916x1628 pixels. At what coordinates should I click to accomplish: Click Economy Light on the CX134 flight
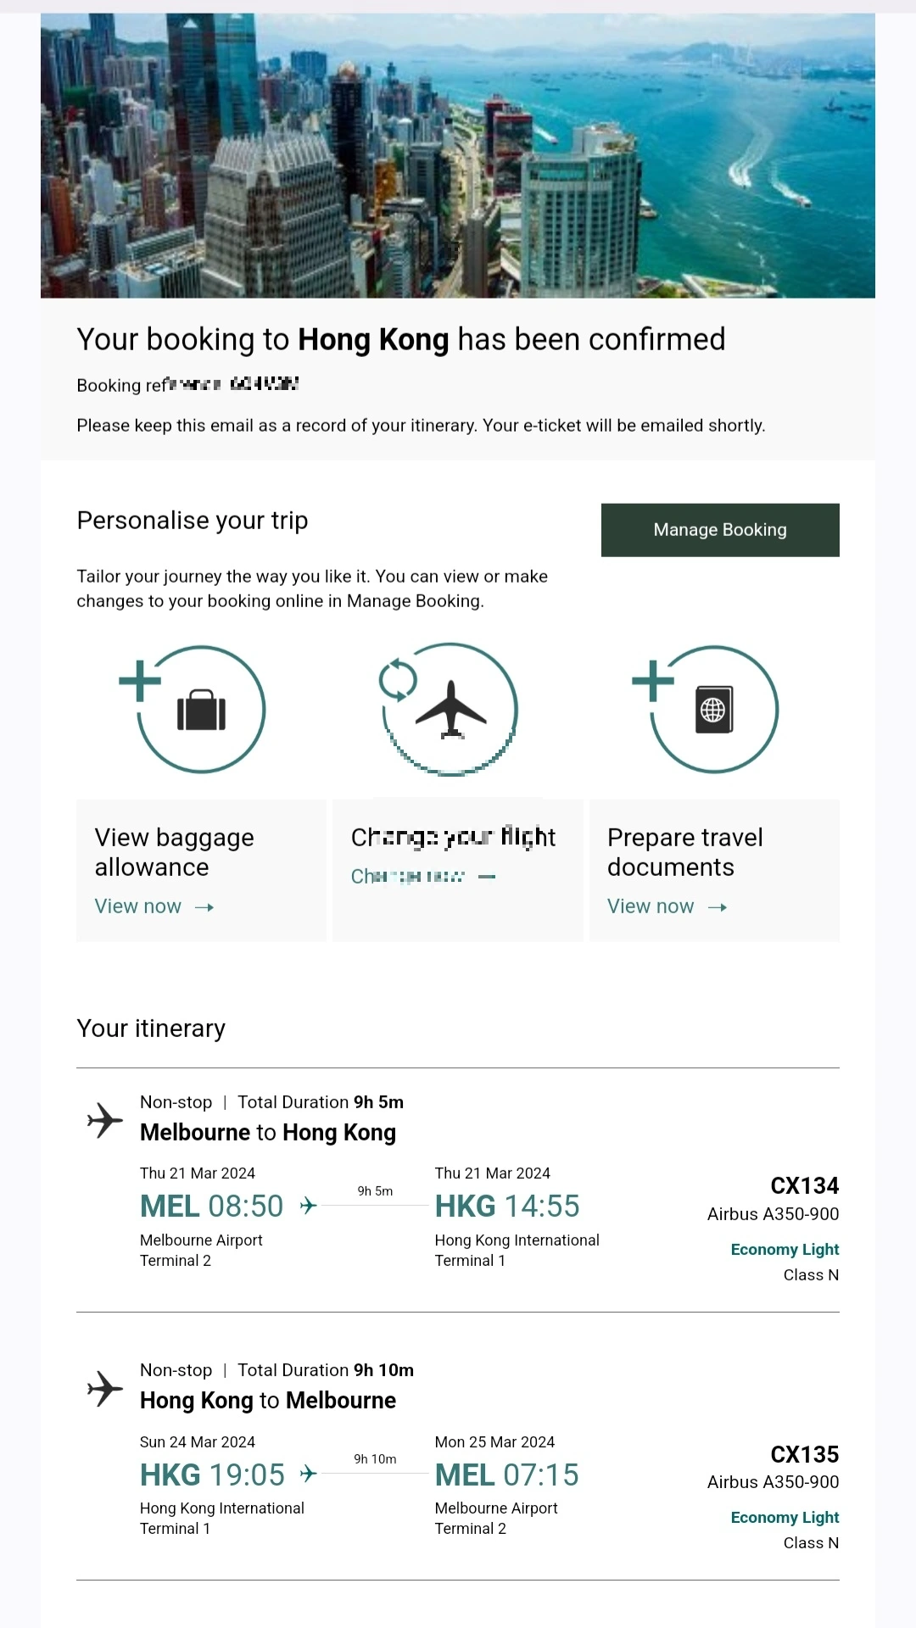pos(785,1249)
